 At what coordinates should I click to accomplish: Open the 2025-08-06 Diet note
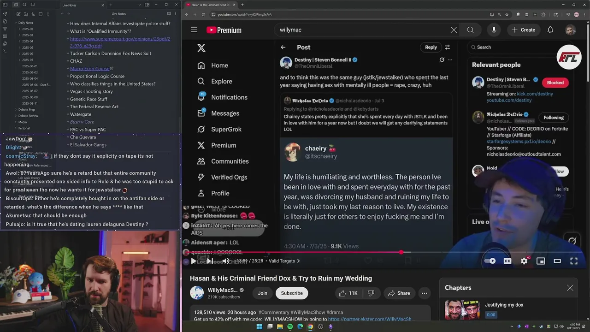tap(36, 85)
